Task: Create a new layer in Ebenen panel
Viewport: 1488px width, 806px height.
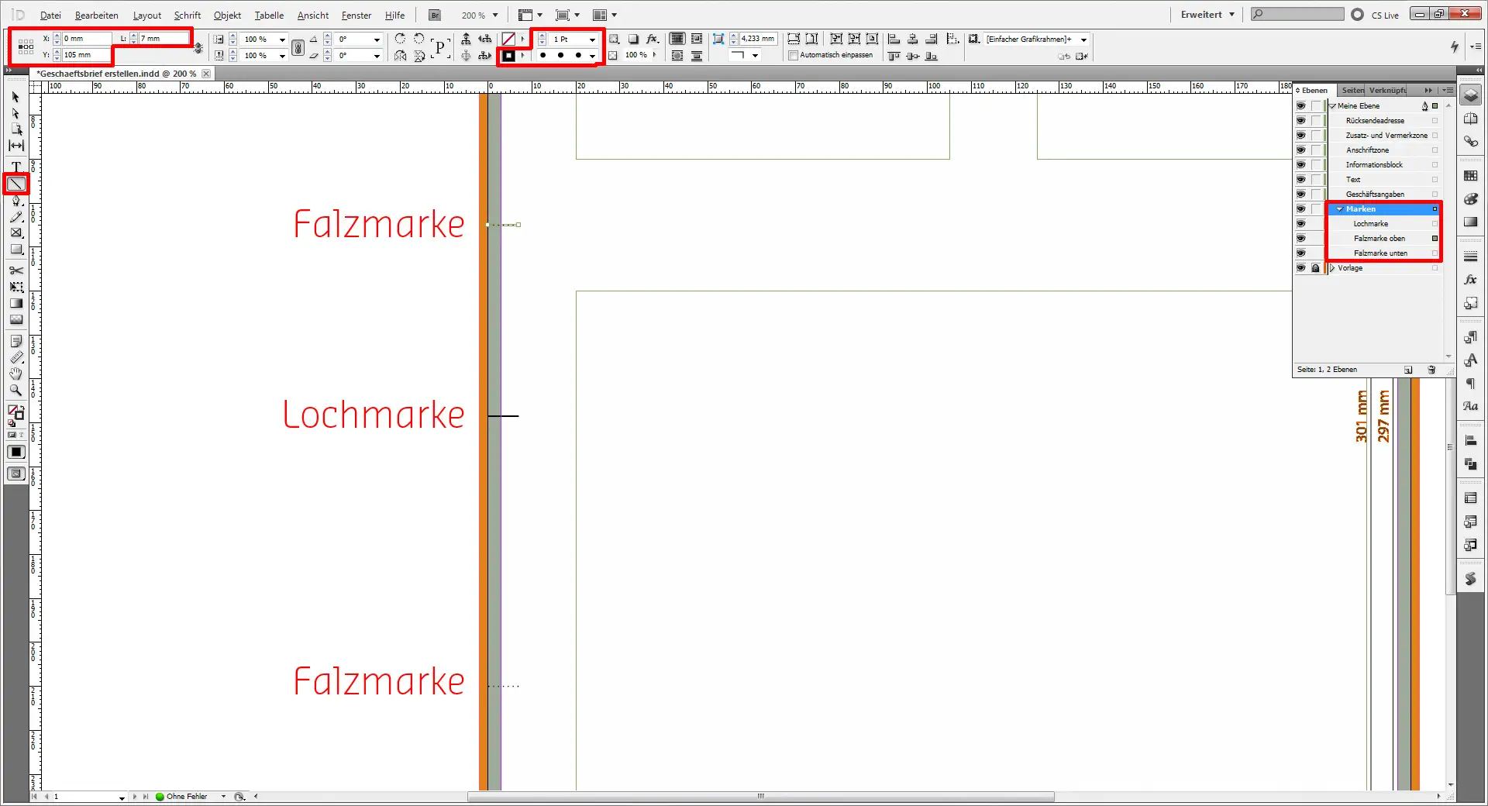Action: coord(1408,370)
